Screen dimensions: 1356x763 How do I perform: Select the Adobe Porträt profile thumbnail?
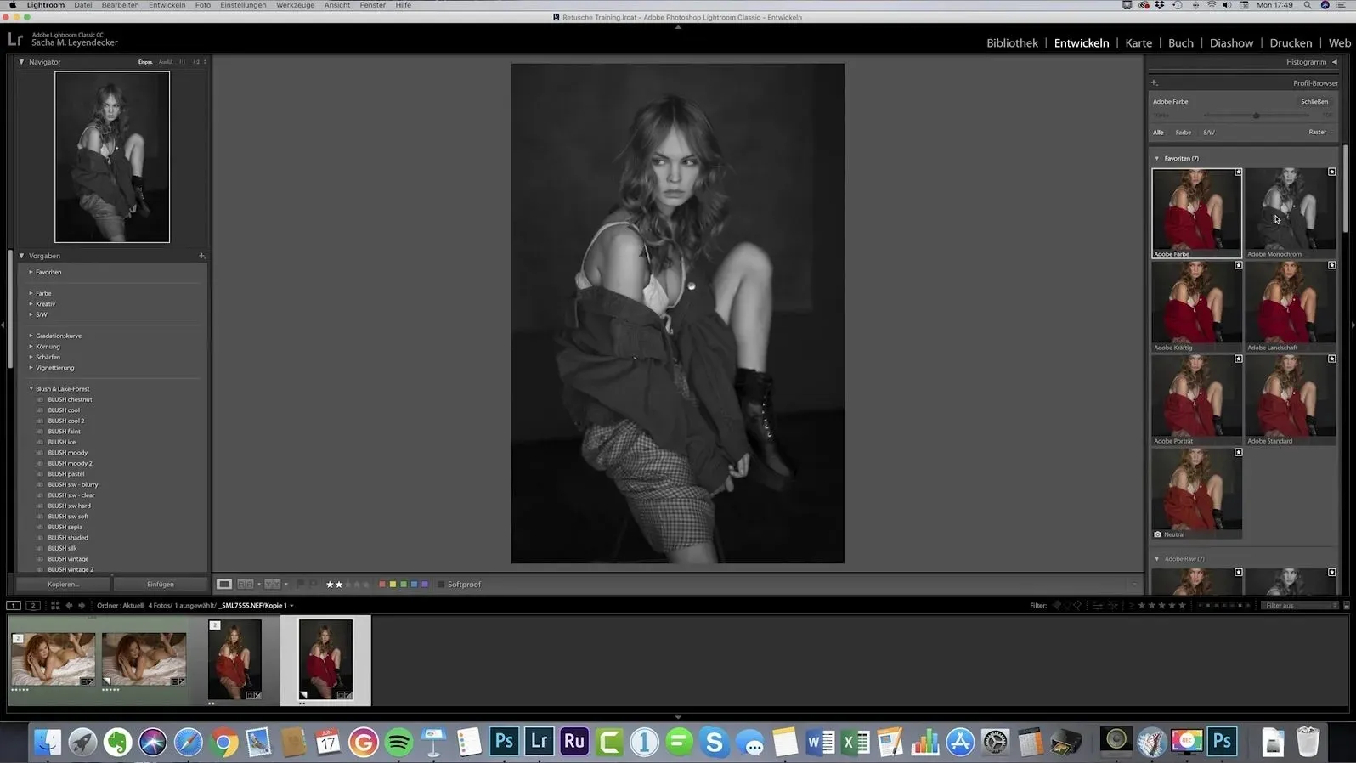point(1196,396)
